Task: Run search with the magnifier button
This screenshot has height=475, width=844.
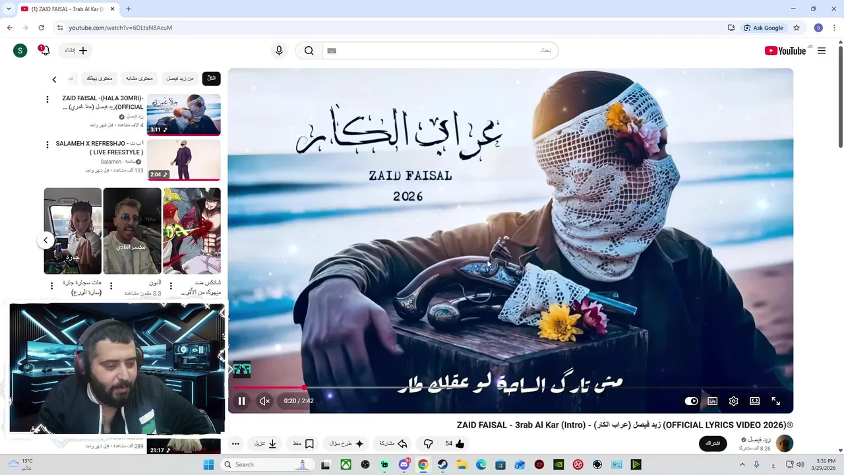Action: tap(309, 51)
